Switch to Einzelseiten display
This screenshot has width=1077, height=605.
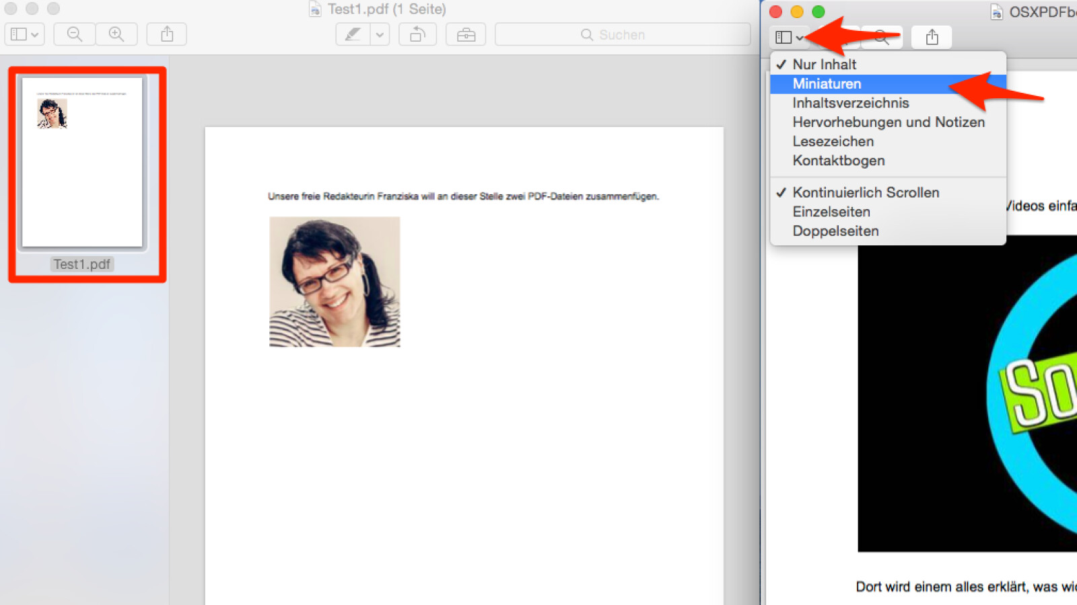(888, 212)
